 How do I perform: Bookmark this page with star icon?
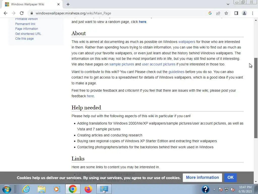click(226, 13)
